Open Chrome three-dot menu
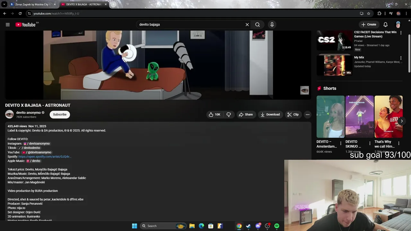The height and width of the screenshot is (231, 411). tap(407, 13)
